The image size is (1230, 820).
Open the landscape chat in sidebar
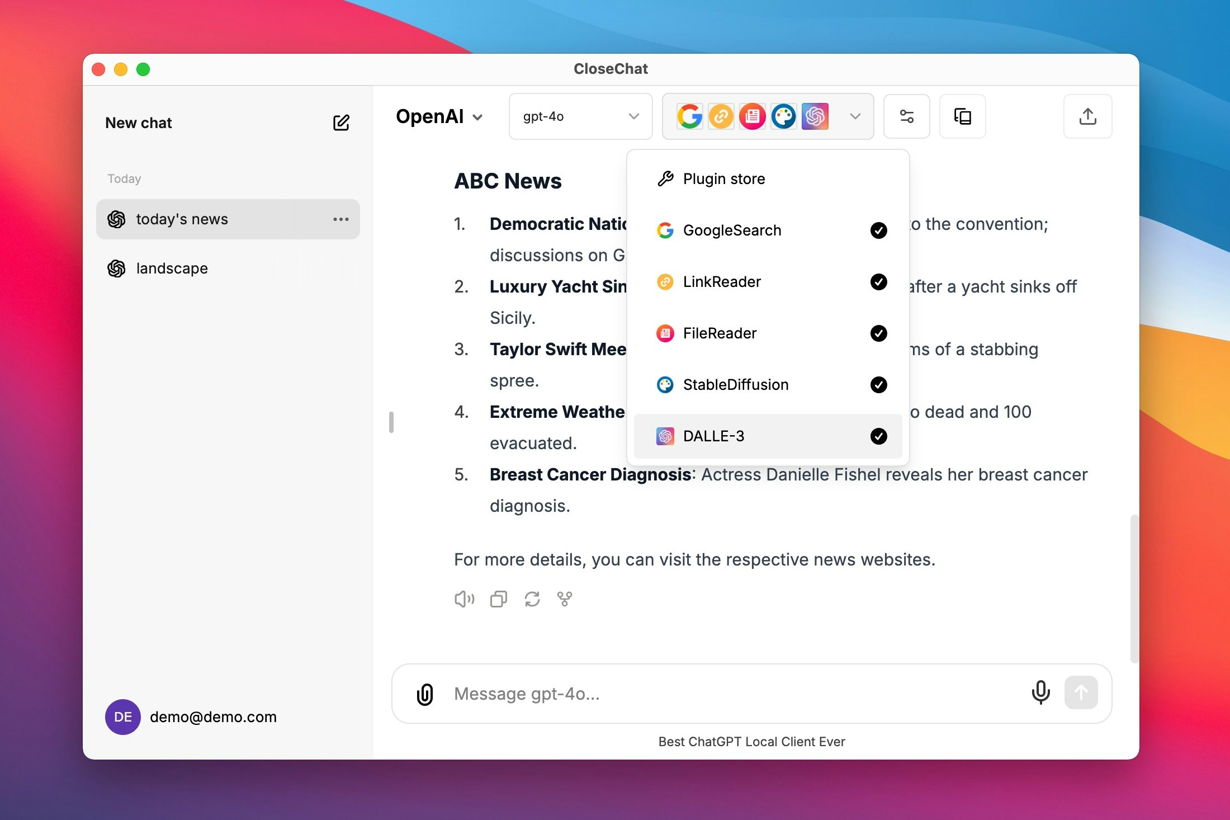tap(172, 268)
